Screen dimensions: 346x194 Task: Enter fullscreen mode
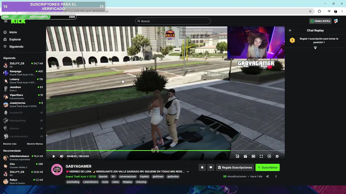[x=261, y=156]
